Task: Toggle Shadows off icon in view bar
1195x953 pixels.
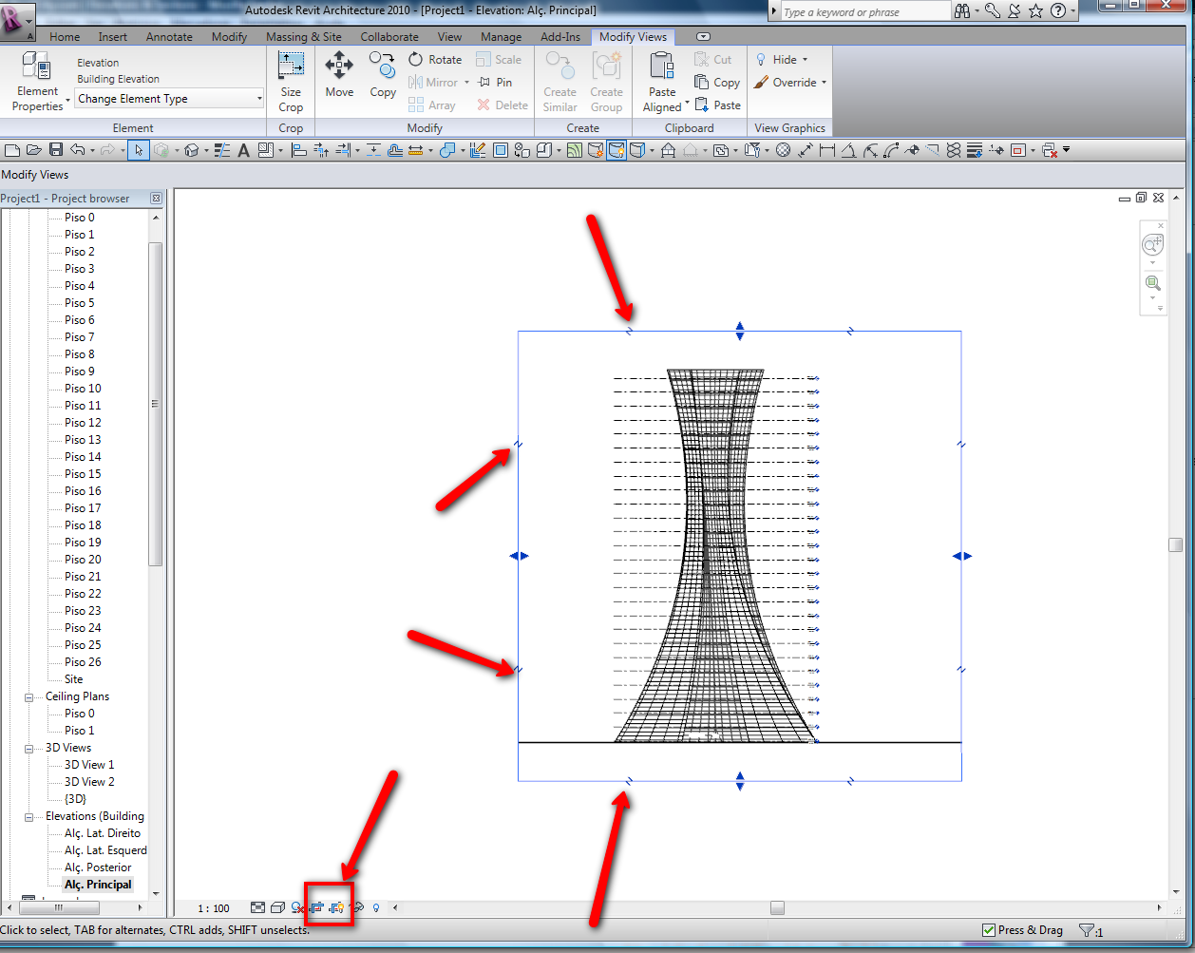Action: click(298, 908)
